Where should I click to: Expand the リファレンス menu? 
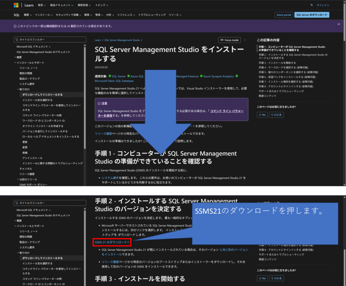[x=126, y=15]
